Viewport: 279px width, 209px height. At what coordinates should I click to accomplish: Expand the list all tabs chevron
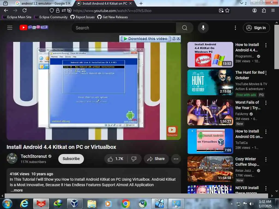[241, 3]
